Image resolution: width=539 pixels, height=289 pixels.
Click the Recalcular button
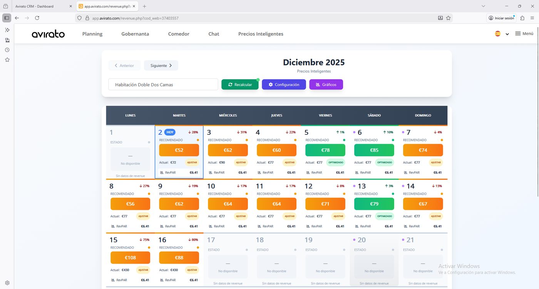(240, 85)
